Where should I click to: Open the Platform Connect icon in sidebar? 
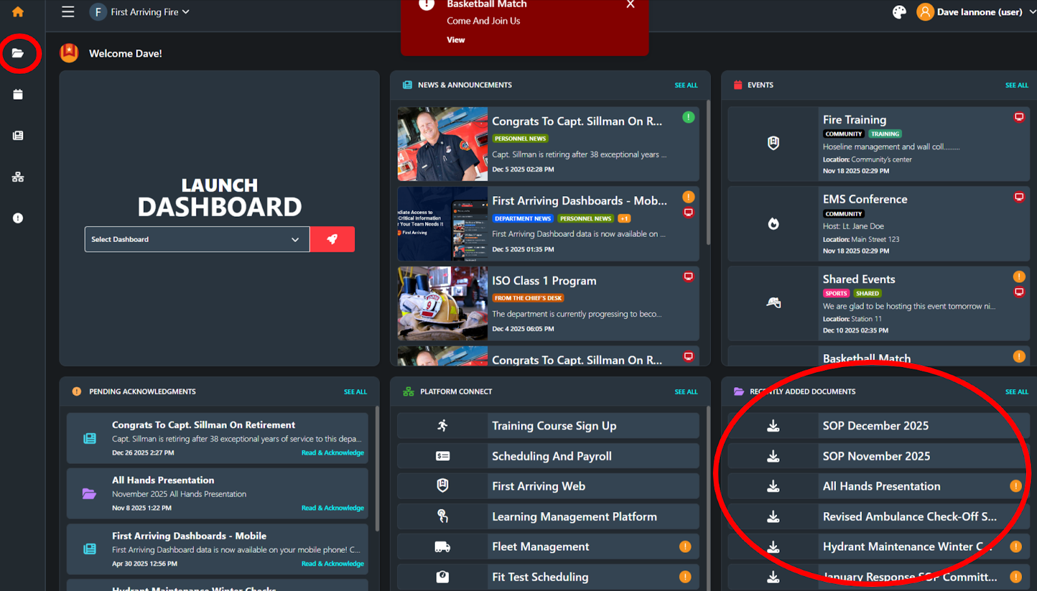tap(17, 177)
